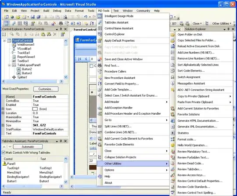Click TabIndex list horizontal scrollbar
The height and width of the screenshot is (196, 237).
(x=24, y=186)
